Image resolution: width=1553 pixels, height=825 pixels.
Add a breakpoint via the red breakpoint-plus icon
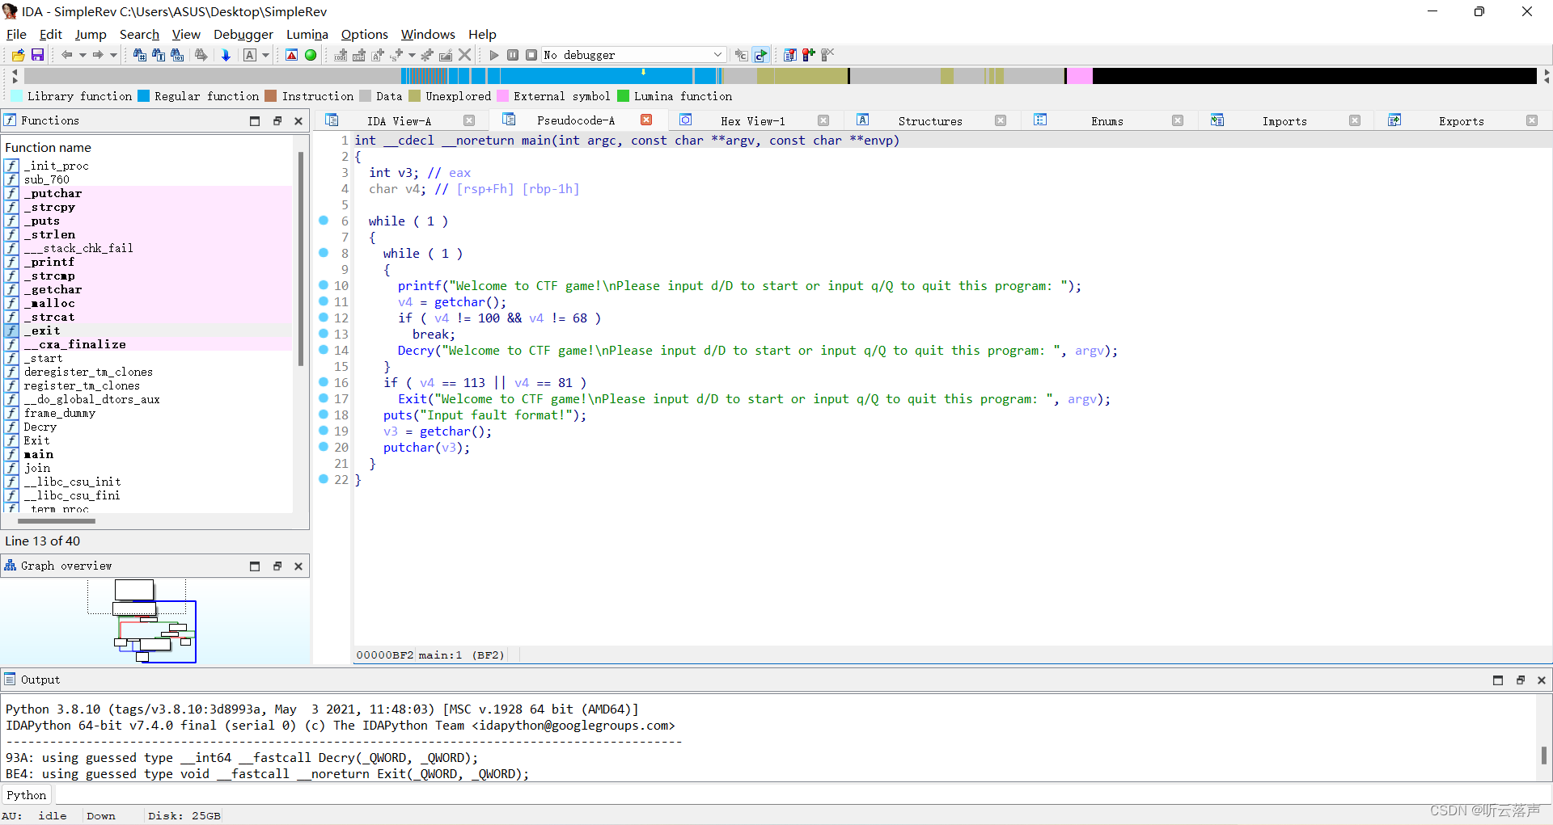(x=807, y=55)
